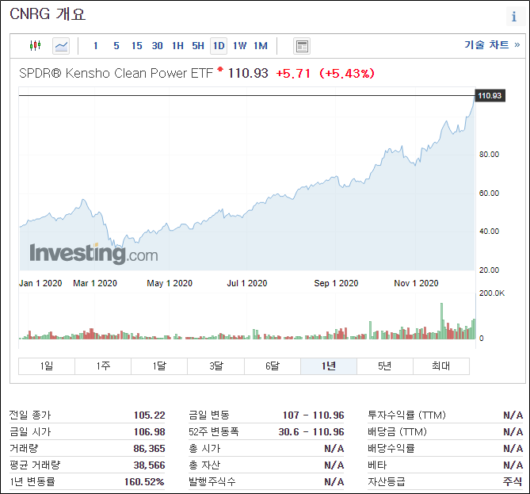This screenshot has width=530, height=494.
Task: Choose the 6달 time range tab
Action: click(x=273, y=366)
